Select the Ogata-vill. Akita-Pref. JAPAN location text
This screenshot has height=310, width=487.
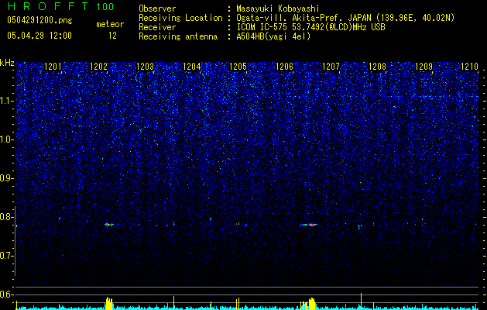point(345,18)
